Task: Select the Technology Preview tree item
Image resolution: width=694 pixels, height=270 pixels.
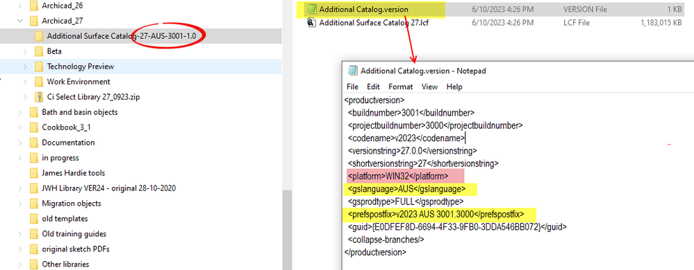Action: coord(141,66)
